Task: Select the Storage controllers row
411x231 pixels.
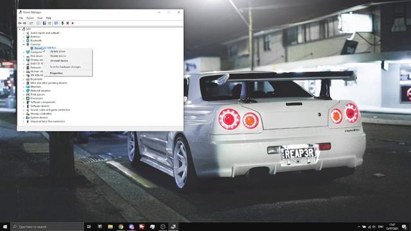Action: pos(41,114)
